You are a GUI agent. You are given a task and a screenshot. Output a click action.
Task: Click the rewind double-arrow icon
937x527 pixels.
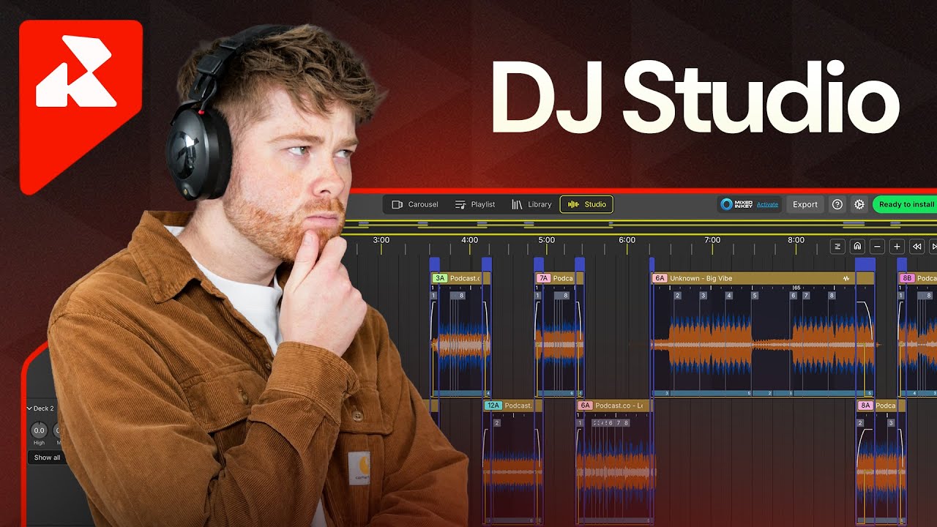[x=917, y=247]
